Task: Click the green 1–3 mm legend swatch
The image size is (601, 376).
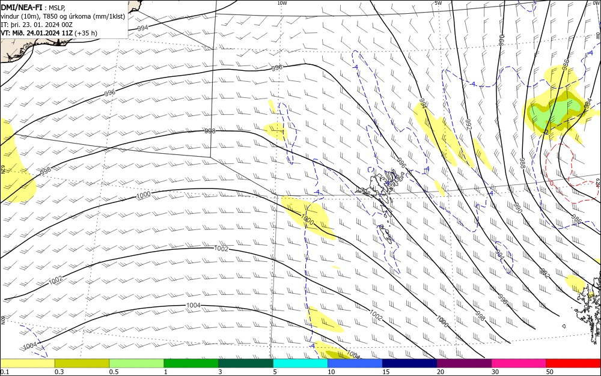Action: [191, 363]
